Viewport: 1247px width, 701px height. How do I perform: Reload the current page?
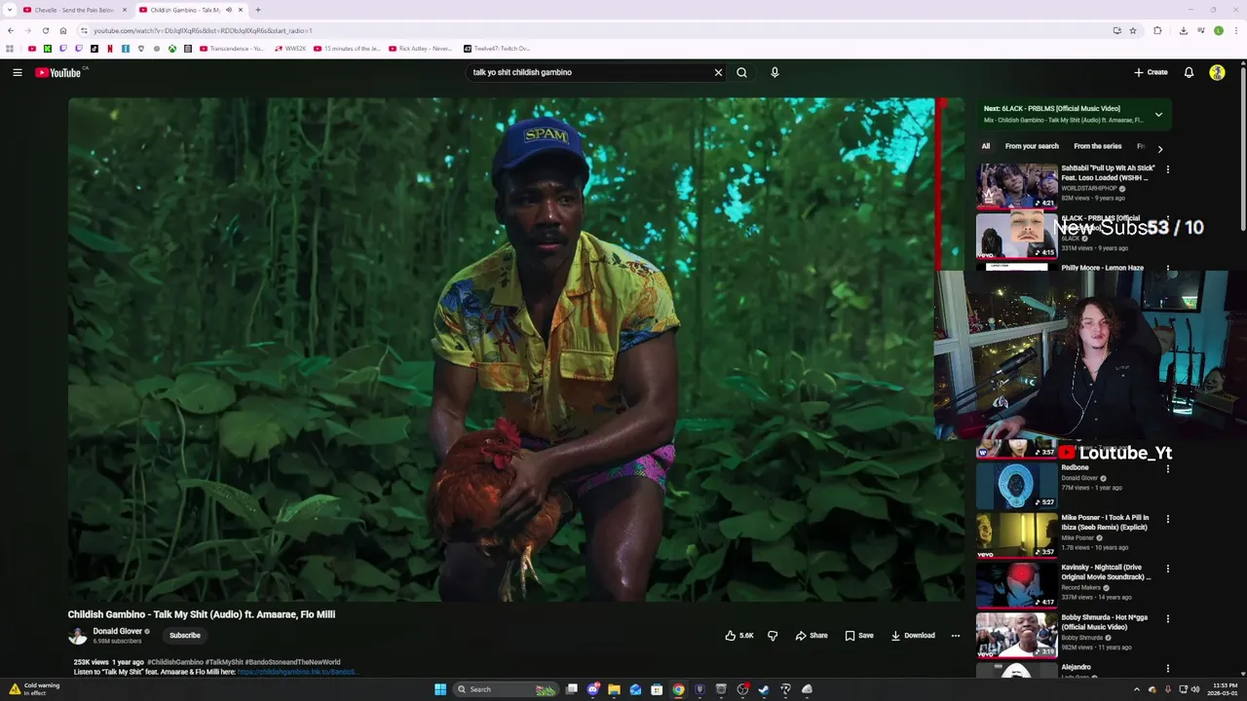point(46,30)
